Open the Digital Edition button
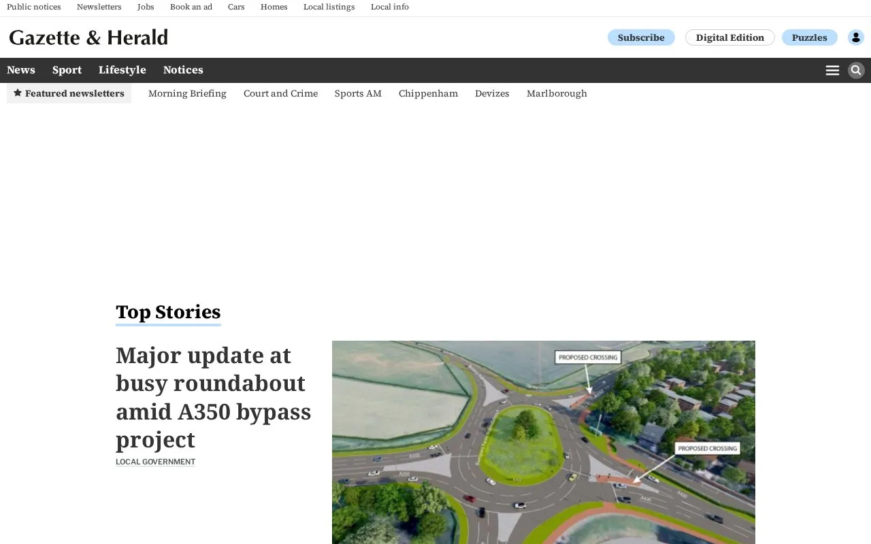The width and height of the screenshot is (871, 544). click(x=730, y=37)
